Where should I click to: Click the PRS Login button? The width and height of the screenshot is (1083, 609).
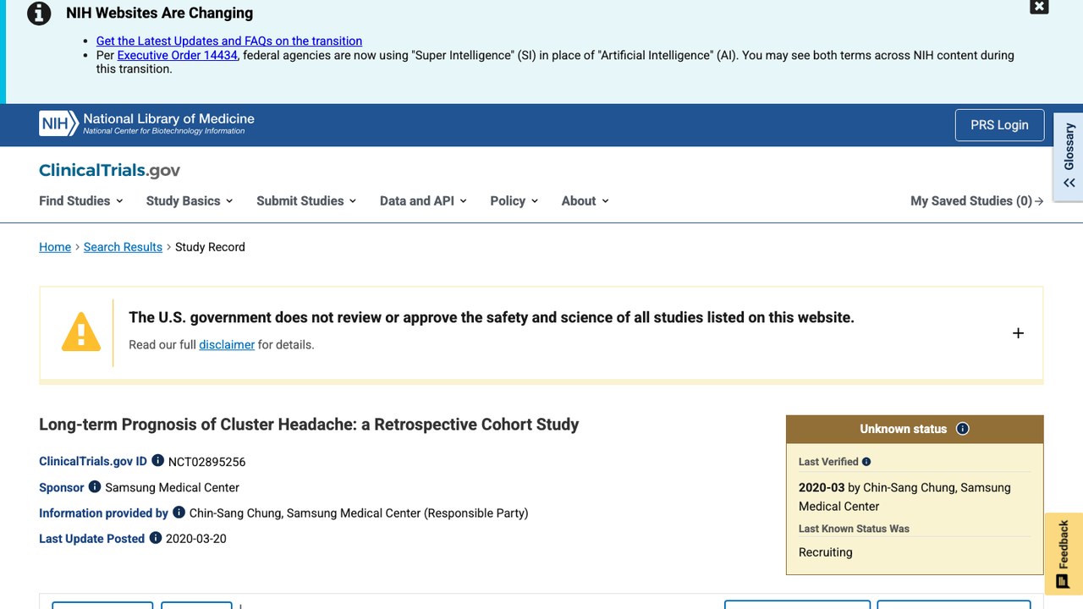(999, 125)
